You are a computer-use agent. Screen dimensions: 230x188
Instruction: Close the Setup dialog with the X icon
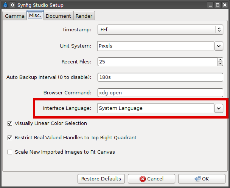[x=225, y=5]
